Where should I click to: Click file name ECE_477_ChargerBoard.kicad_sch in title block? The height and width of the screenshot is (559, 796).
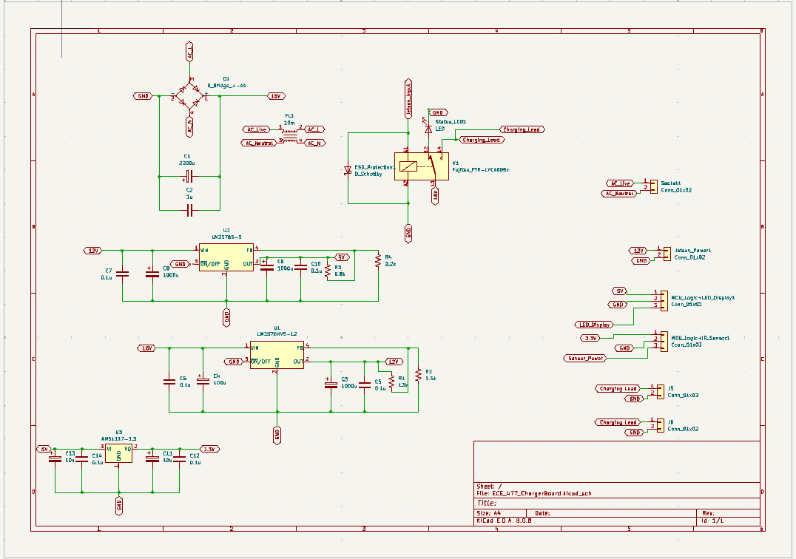point(542,493)
